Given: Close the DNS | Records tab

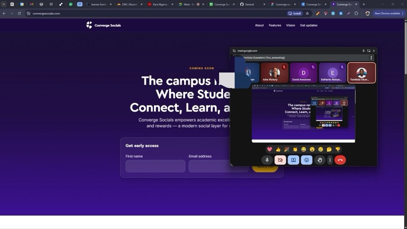Looking at the screenshot, I should 141,4.
